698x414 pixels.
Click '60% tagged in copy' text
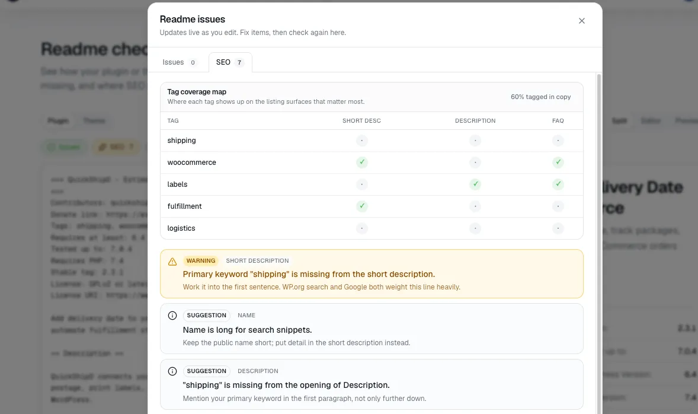click(x=540, y=97)
